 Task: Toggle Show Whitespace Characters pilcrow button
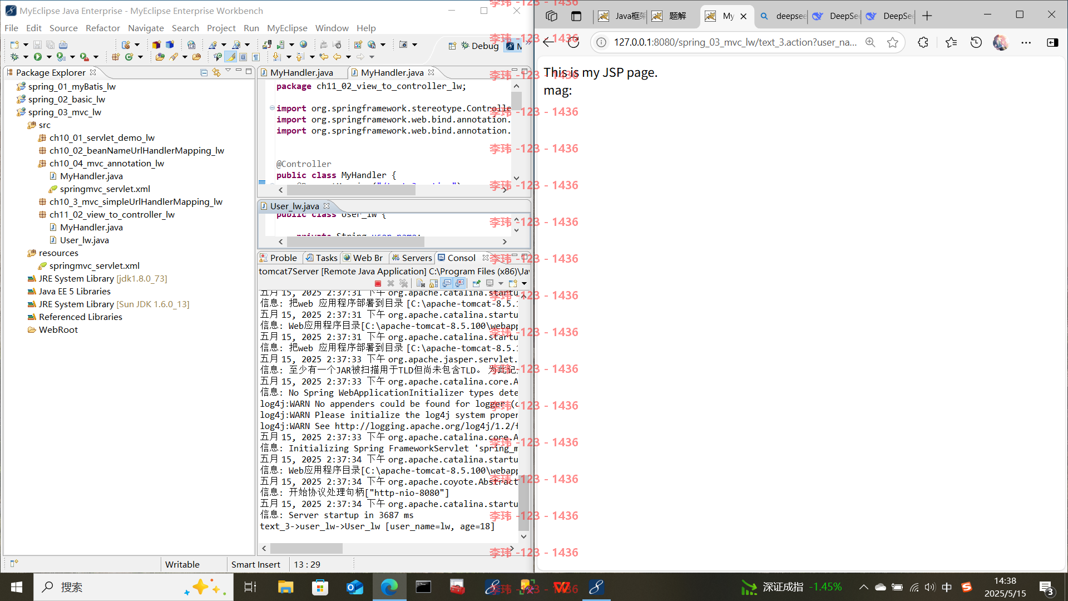tap(256, 57)
